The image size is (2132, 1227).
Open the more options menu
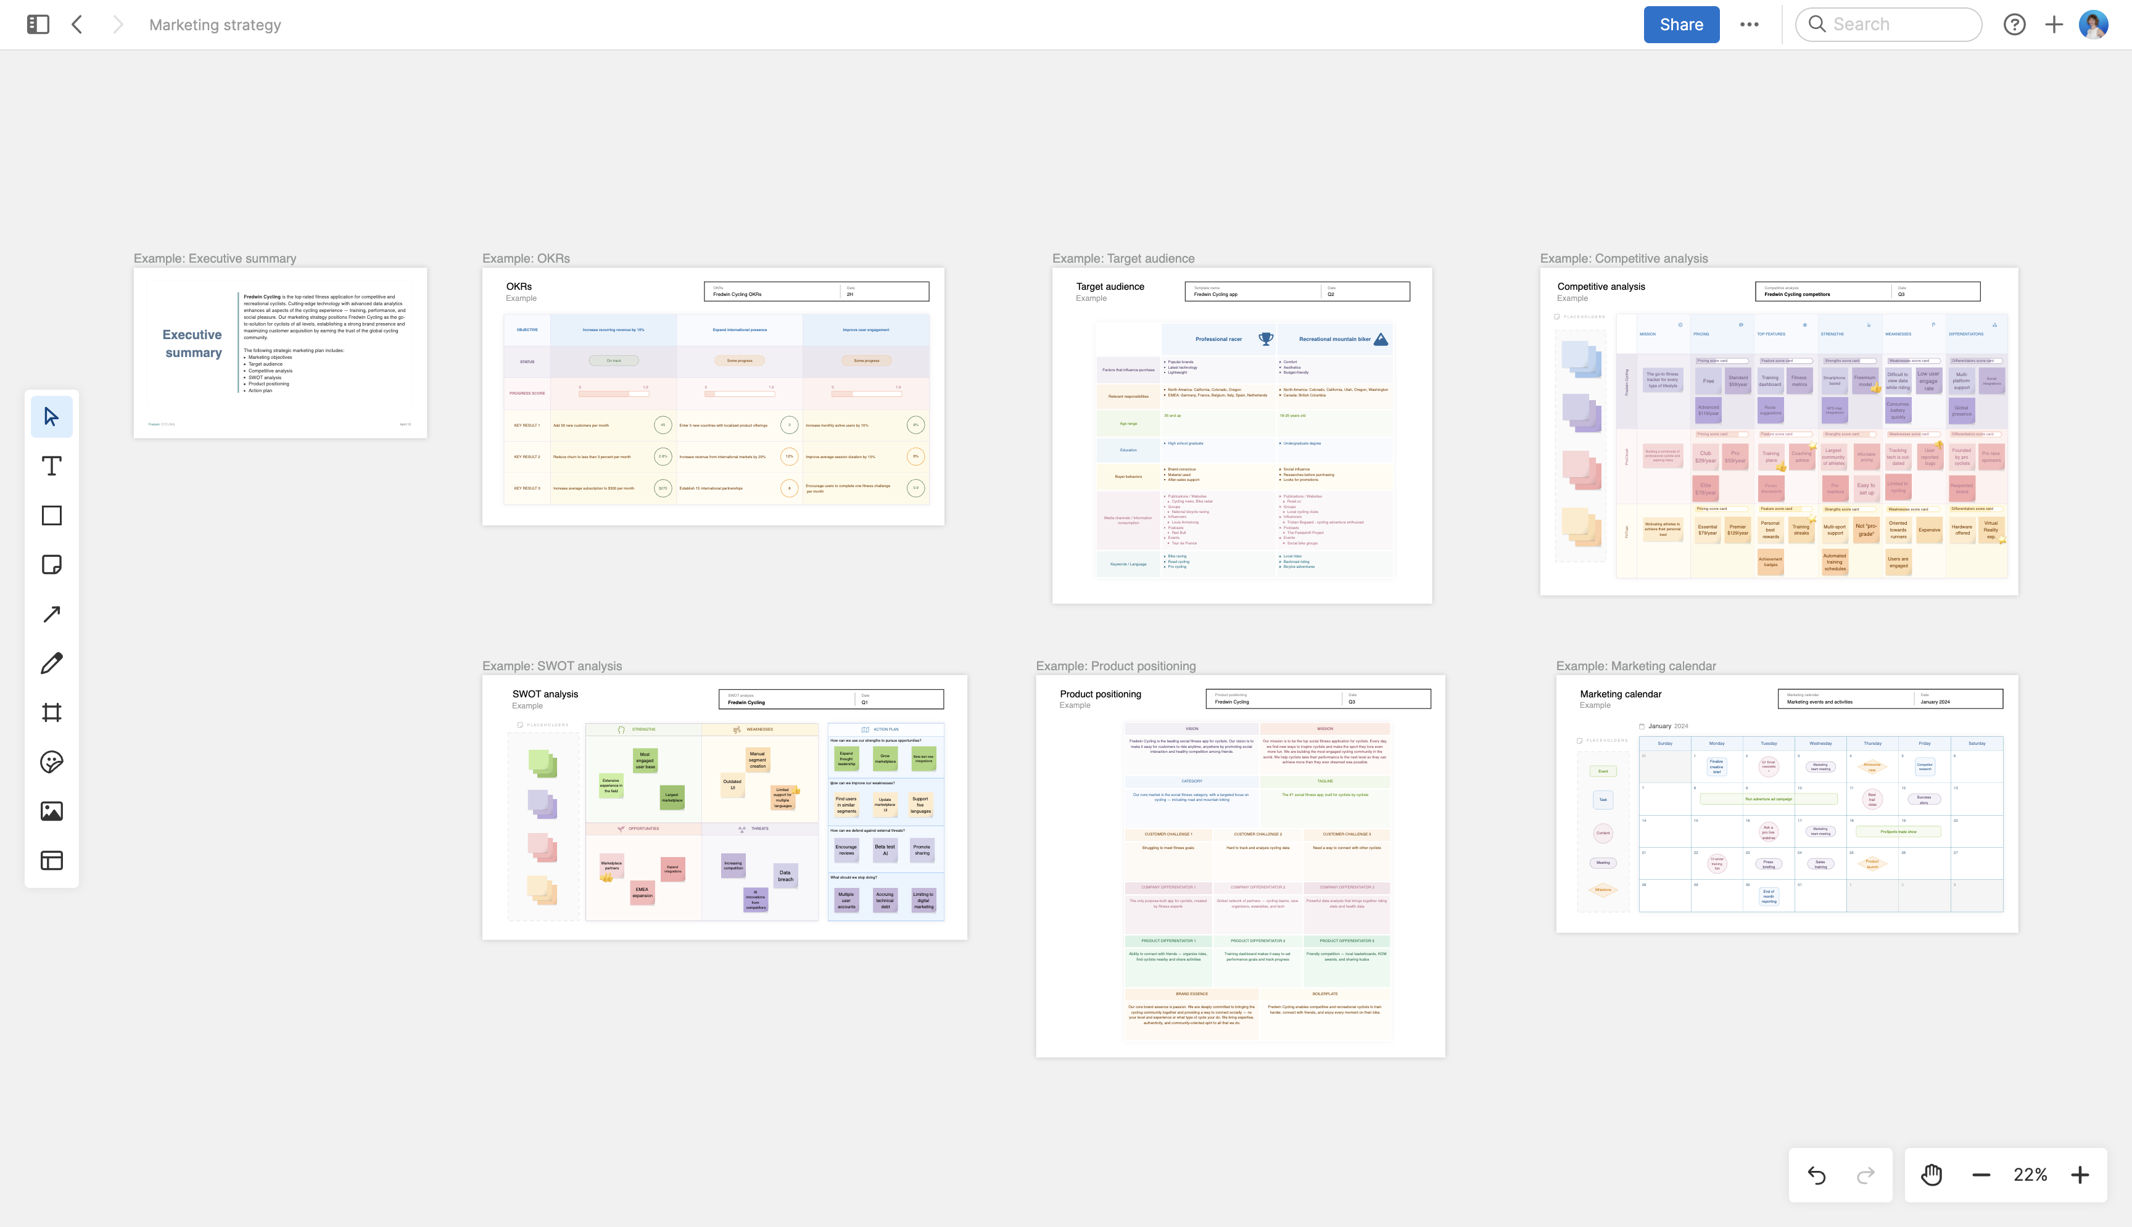point(1750,25)
